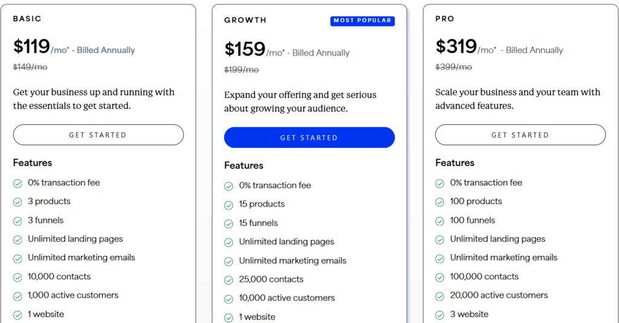This screenshot has height=323, width=619.
Task: Click the 'GROWTH' plan heading
Action: coord(245,20)
